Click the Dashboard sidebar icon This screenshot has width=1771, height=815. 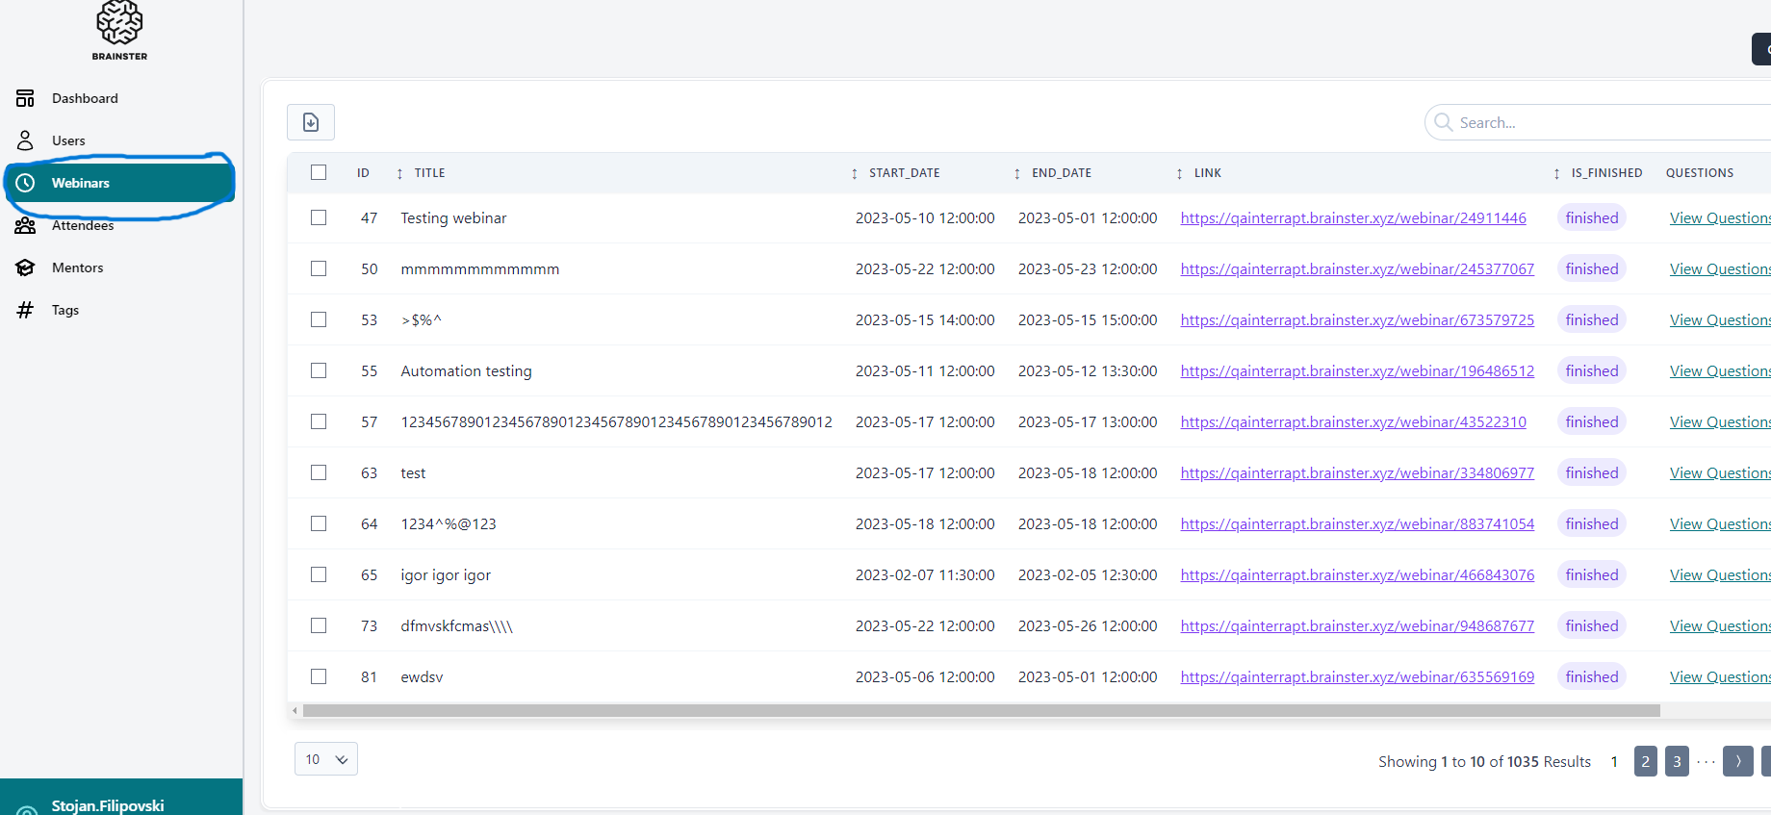pos(26,98)
